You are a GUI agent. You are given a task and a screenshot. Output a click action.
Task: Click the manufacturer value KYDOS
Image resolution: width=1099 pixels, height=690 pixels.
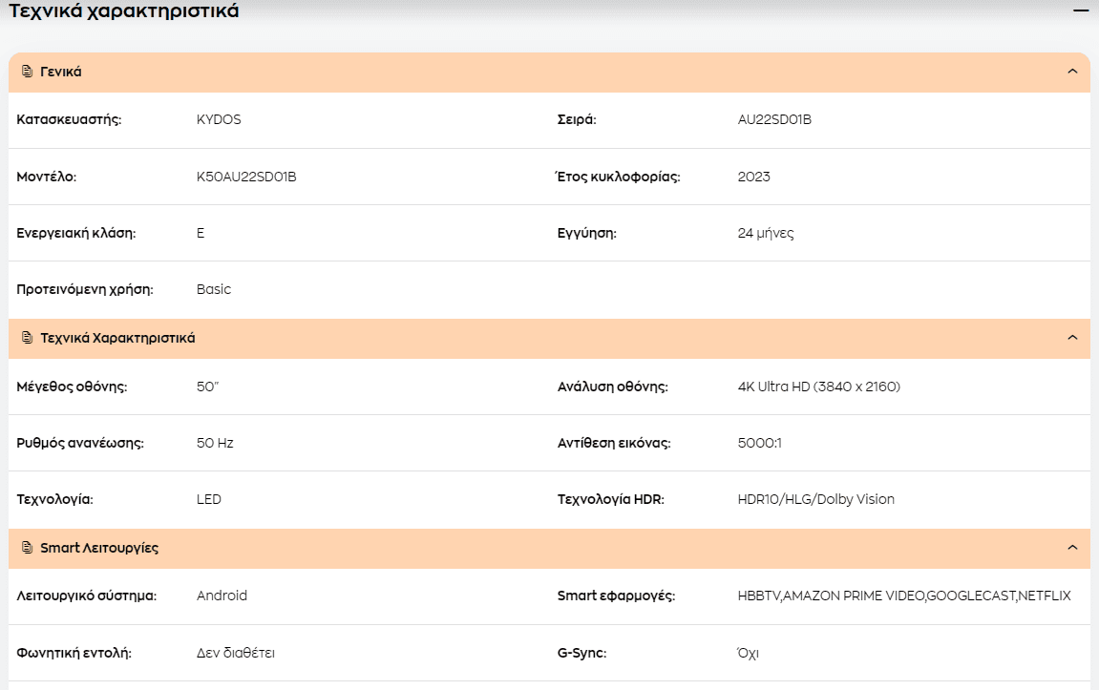219,120
